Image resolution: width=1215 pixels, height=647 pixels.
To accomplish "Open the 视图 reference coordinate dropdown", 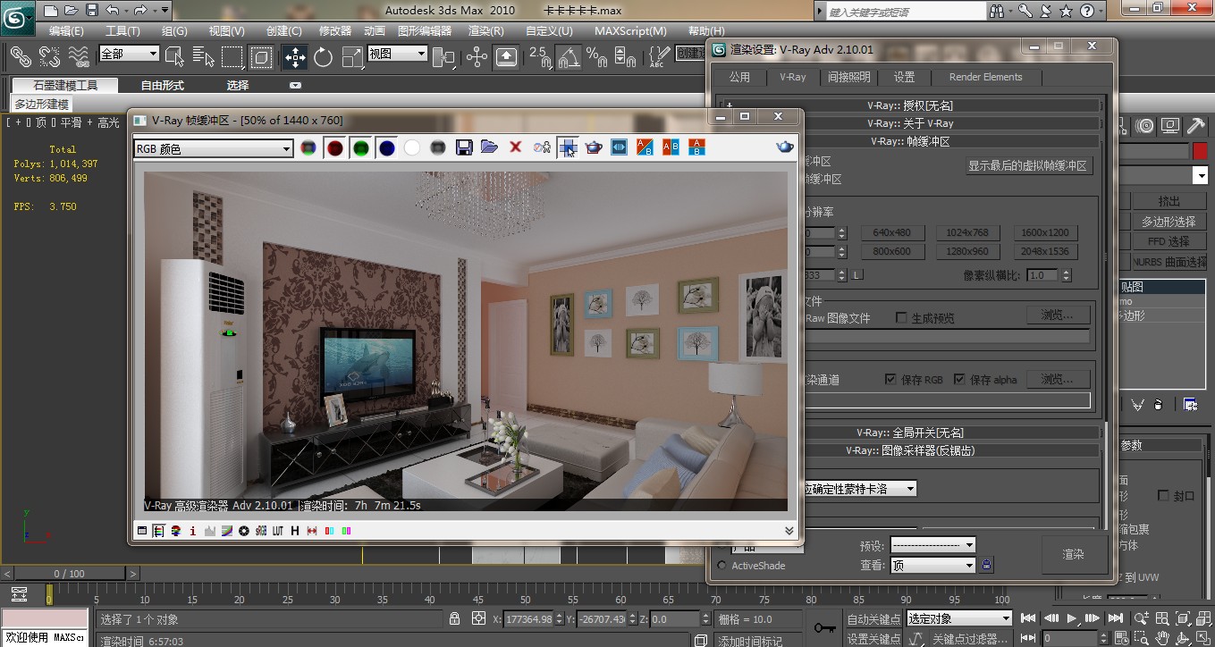I will pyautogui.click(x=398, y=54).
